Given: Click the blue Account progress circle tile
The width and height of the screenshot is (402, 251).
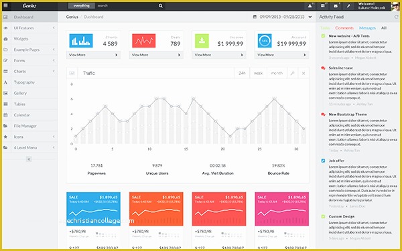Looking at the screenshot, I should (x=265, y=41).
